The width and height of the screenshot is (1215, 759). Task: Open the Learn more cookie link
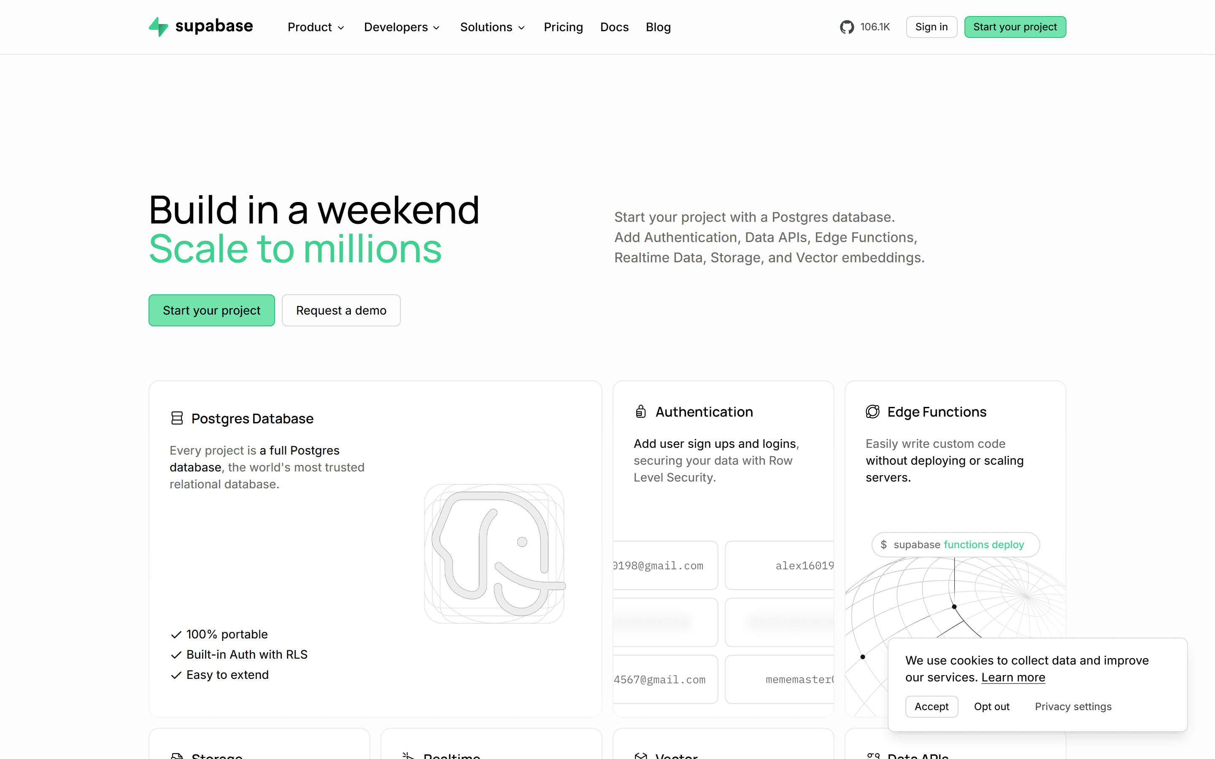click(1013, 677)
